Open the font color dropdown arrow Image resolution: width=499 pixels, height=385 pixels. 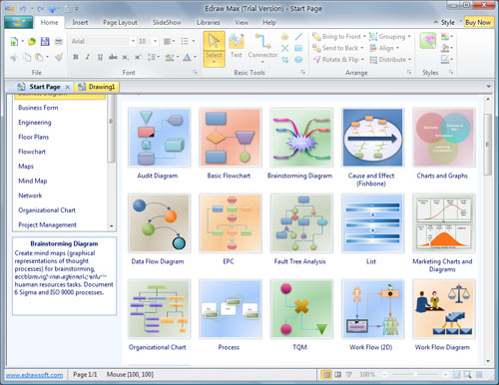point(195,57)
